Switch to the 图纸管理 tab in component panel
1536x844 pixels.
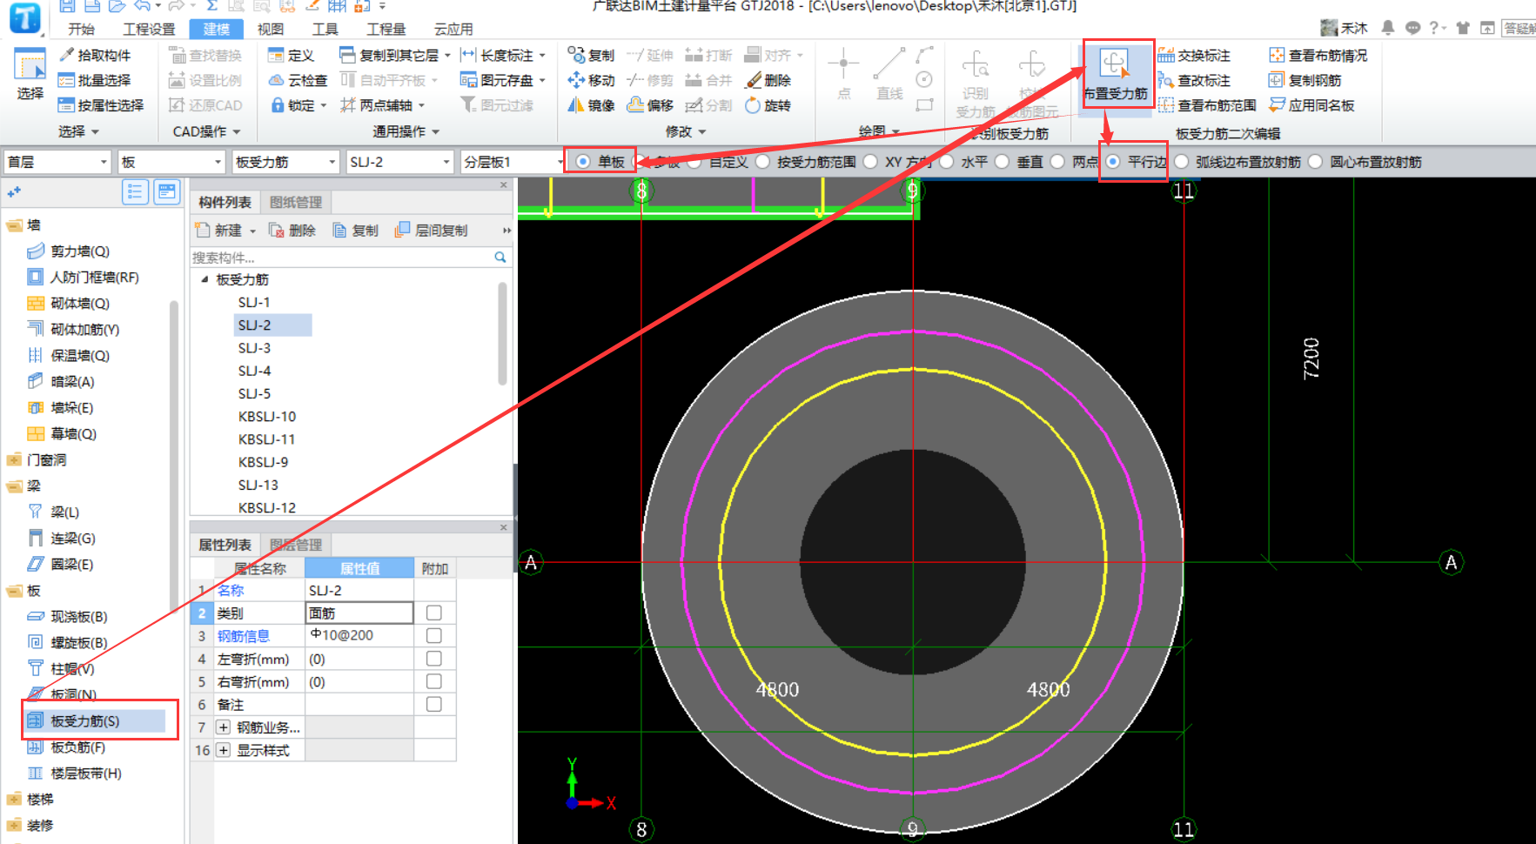296,202
